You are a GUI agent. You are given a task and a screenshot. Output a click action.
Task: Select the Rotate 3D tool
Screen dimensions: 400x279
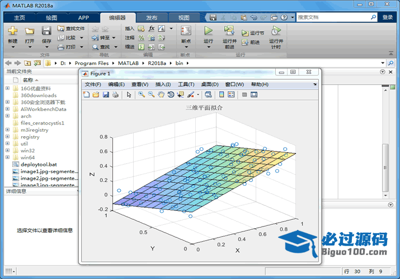(x=171, y=95)
